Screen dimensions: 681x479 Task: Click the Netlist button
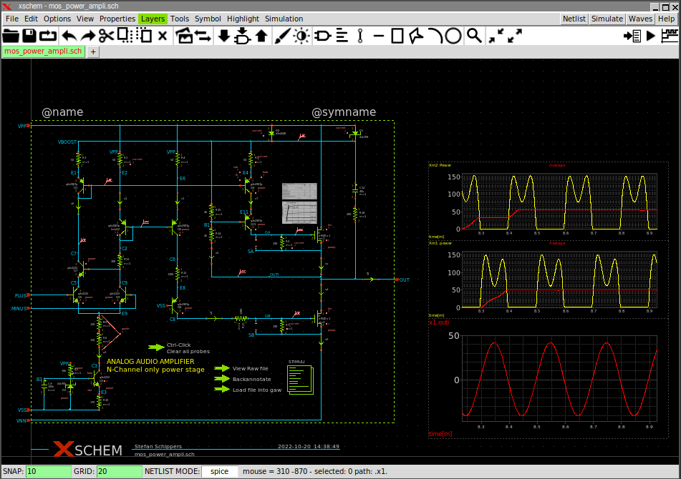click(574, 19)
